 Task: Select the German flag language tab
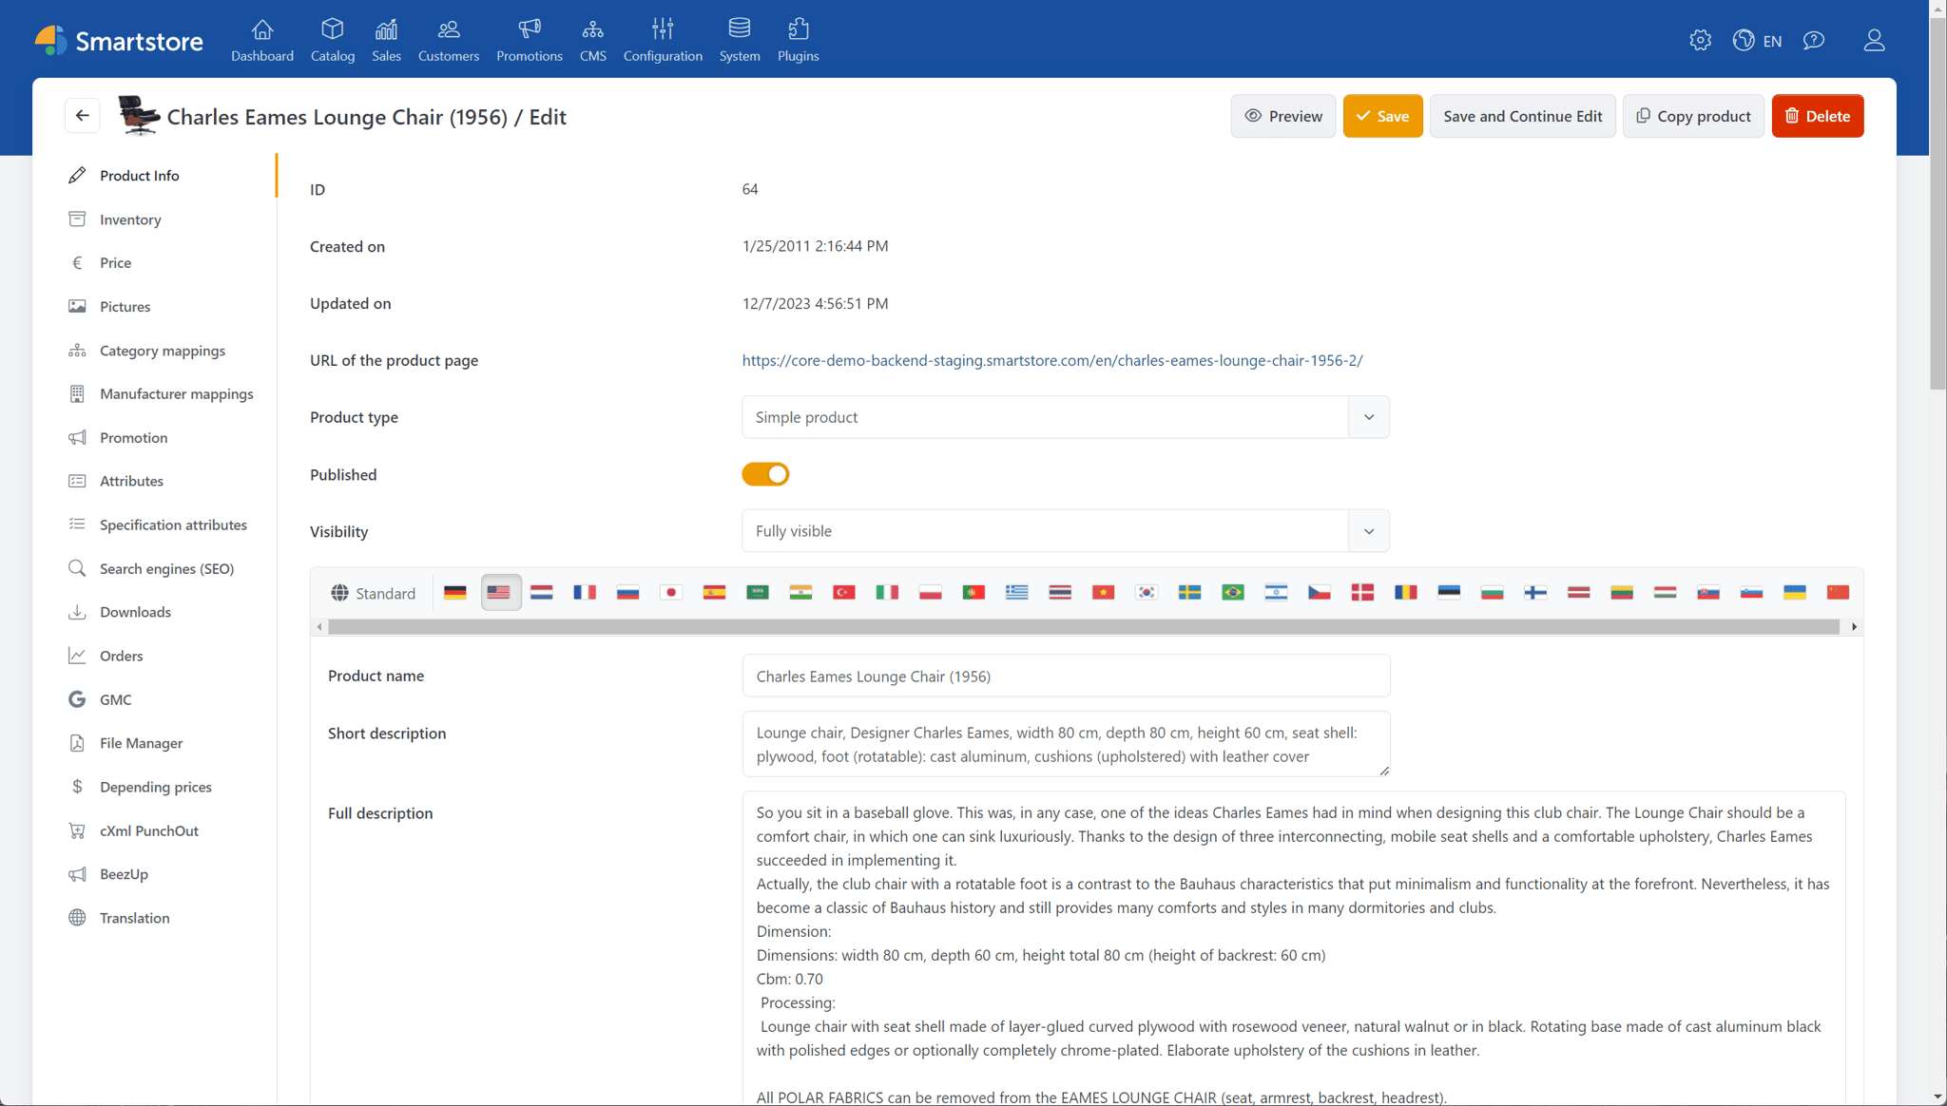(x=455, y=593)
